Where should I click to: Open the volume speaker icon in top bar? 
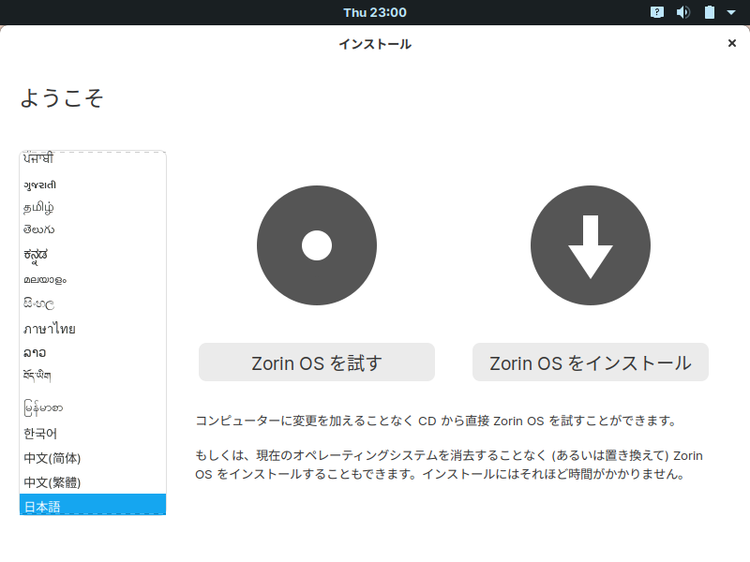coord(683,12)
